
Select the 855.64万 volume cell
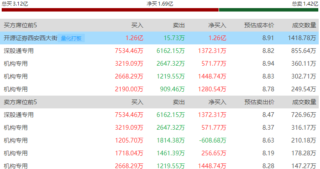[x=304, y=51]
